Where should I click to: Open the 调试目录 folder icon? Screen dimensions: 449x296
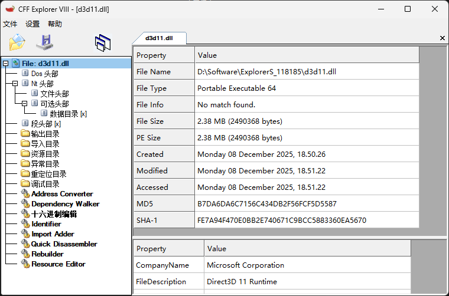(25, 183)
